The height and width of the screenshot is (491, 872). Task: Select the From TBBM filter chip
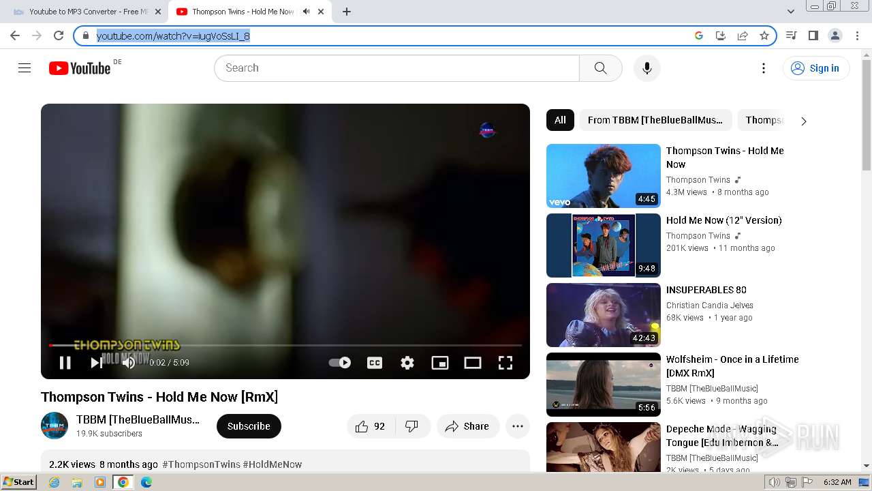(x=655, y=120)
